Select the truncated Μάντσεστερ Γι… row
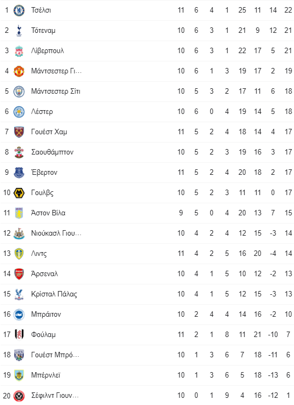Viewport: 294px width, 405px height. [147, 71]
